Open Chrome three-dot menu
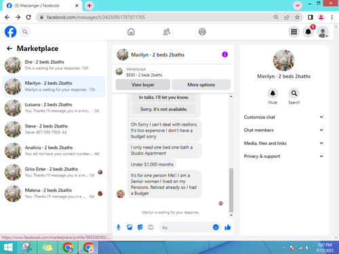The height and width of the screenshot is (254, 339). click(x=332, y=17)
